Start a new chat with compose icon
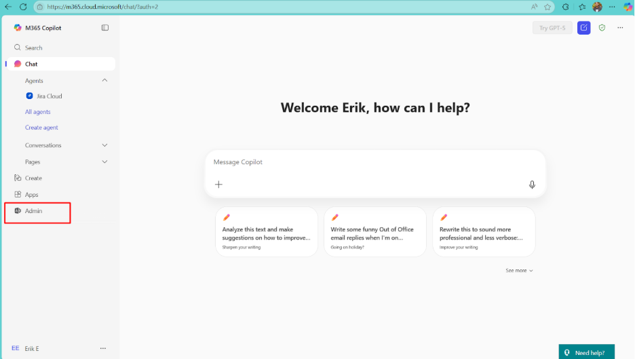 [x=583, y=28]
